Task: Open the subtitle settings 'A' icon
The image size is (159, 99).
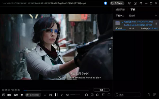Action: click(x=92, y=95)
